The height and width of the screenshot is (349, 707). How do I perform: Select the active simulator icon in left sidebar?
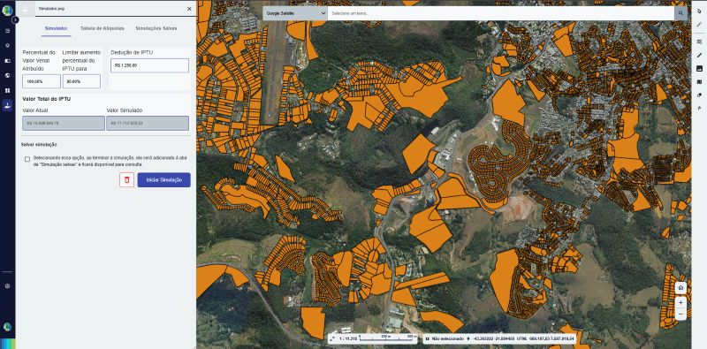[7, 104]
